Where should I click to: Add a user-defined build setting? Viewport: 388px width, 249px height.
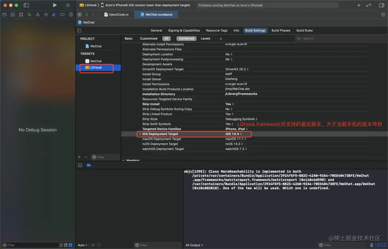(x=221, y=38)
